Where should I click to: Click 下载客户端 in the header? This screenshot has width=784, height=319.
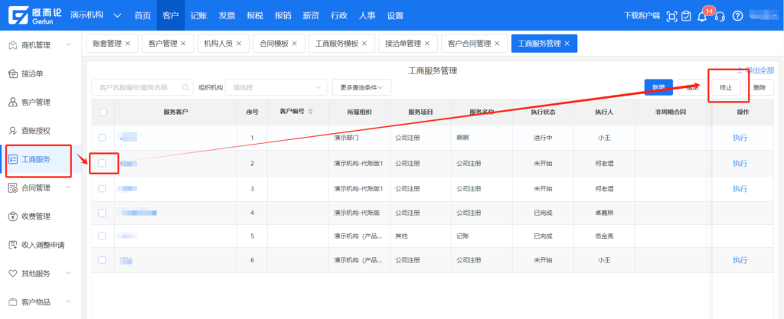[642, 16]
